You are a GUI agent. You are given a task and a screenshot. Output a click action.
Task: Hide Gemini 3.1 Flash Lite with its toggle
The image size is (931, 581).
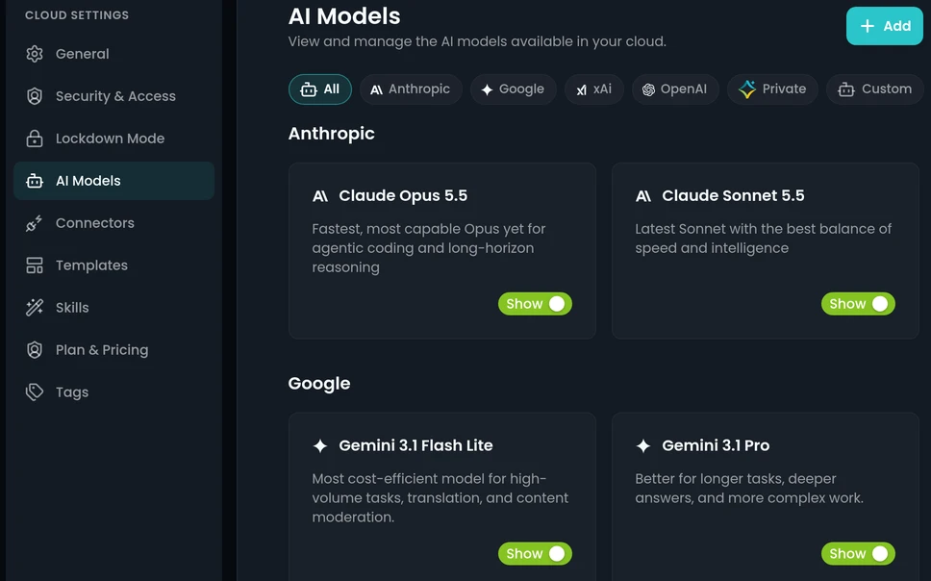click(x=535, y=554)
